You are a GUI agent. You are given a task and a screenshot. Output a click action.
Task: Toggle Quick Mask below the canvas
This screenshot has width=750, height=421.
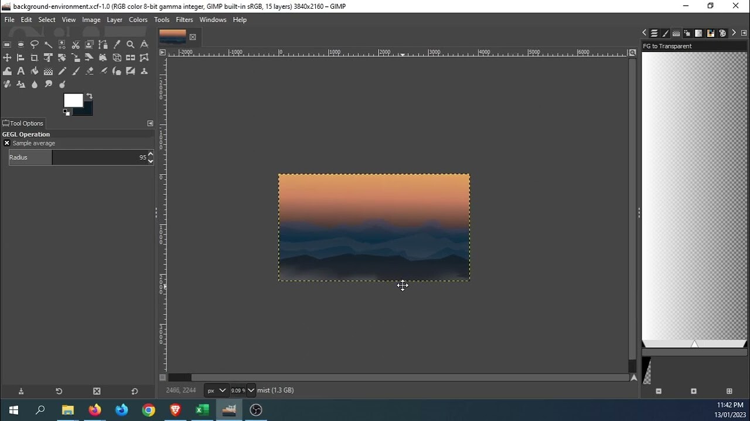point(163,378)
